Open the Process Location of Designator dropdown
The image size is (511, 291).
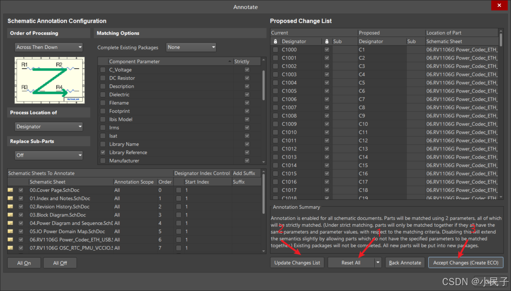49,127
